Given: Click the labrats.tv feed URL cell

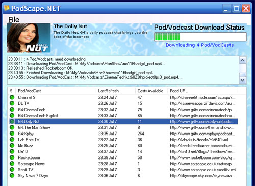Looking at the screenshot, I should [x=199, y=140].
